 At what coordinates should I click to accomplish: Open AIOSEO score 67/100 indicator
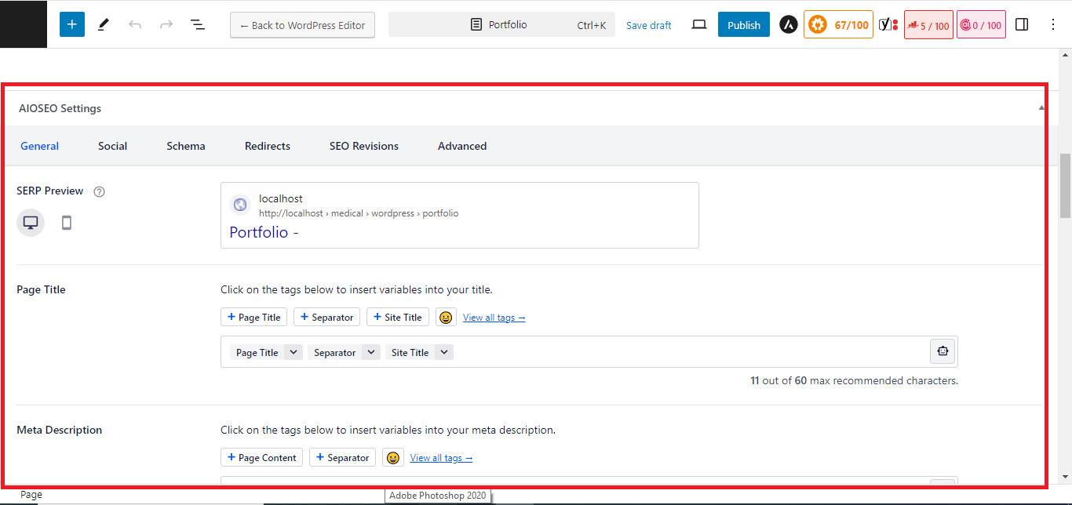pos(838,25)
